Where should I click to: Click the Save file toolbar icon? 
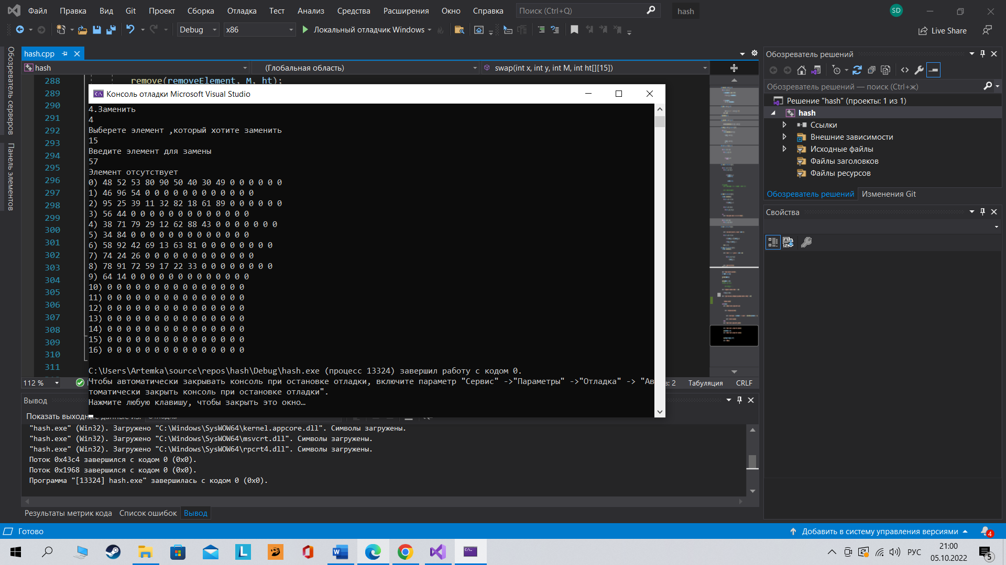click(97, 30)
